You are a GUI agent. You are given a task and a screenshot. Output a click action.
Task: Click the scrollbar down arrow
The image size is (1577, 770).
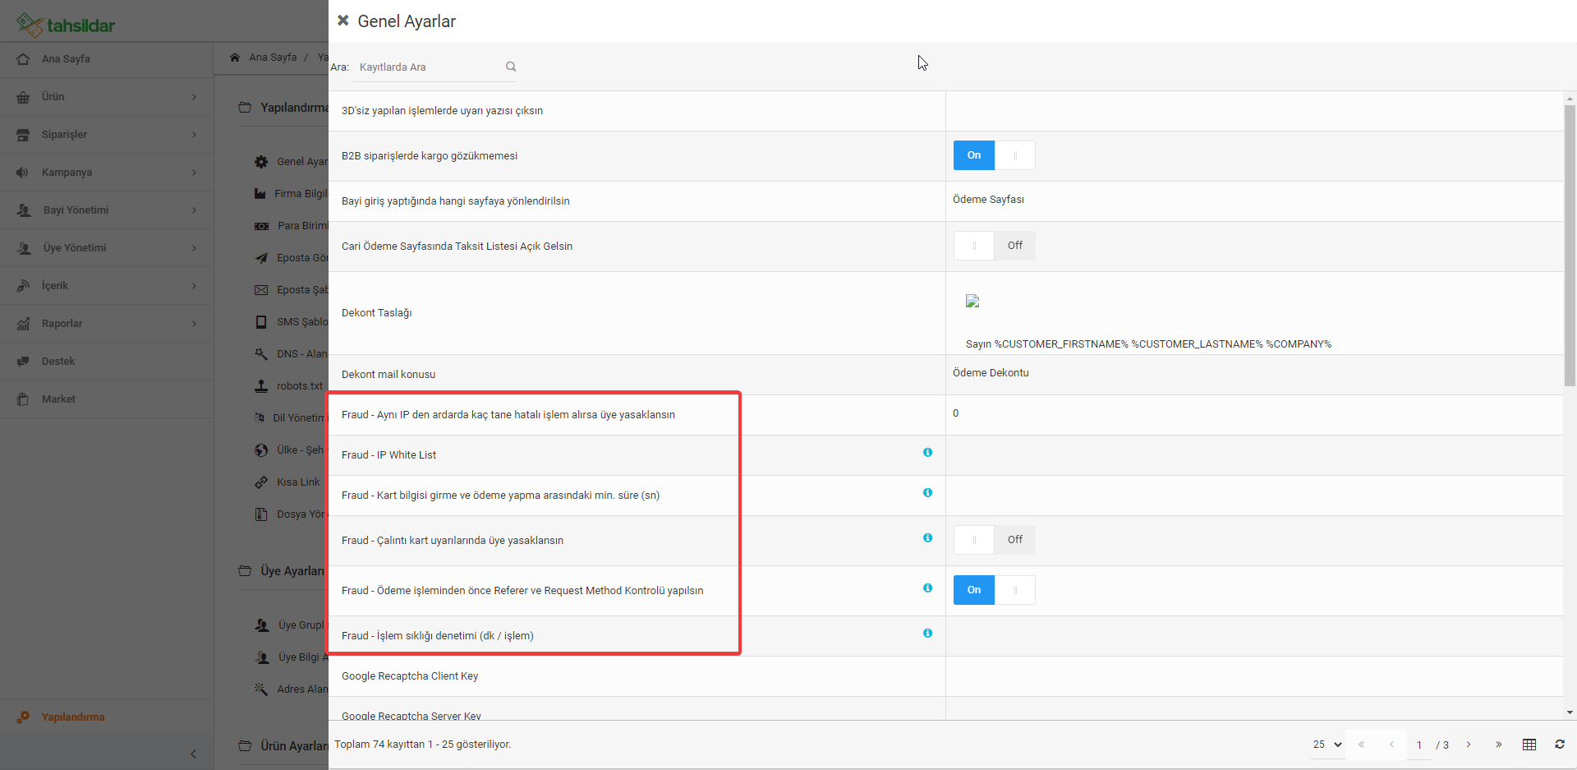tap(1570, 712)
